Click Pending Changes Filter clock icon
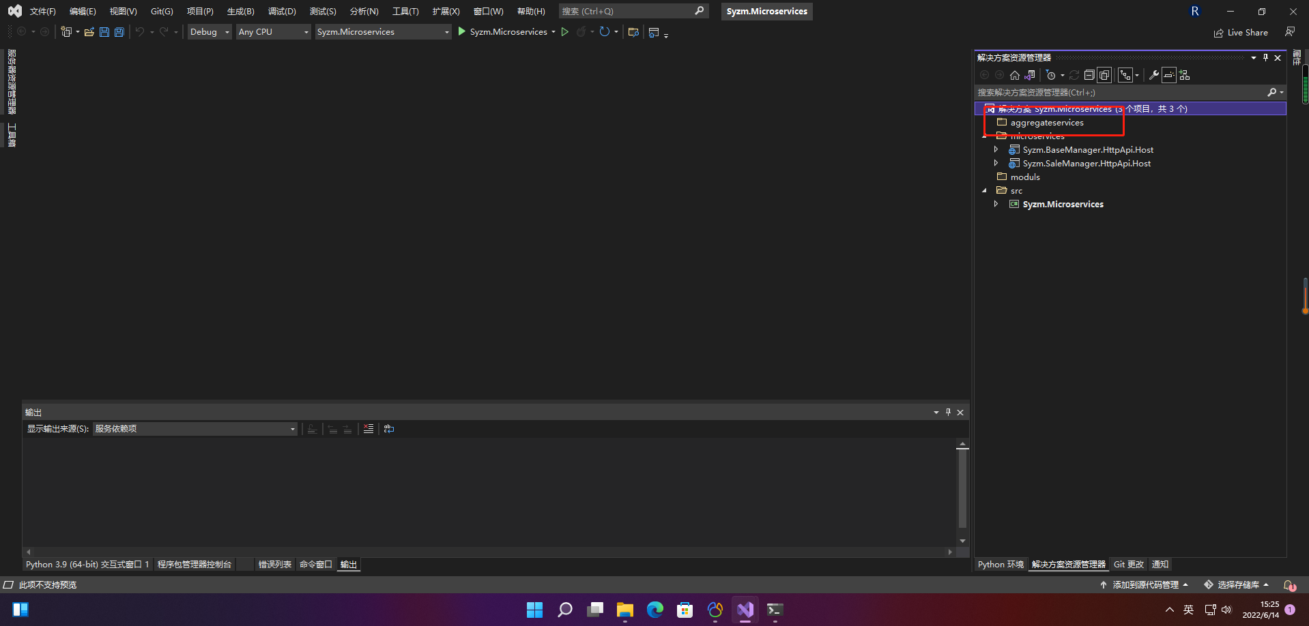1309x626 pixels. coord(1051,75)
